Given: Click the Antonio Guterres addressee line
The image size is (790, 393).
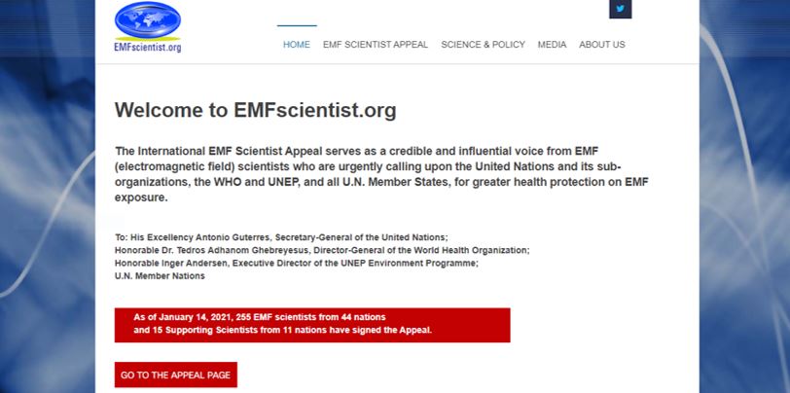Looking at the screenshot, I should (x=281, y=236).
